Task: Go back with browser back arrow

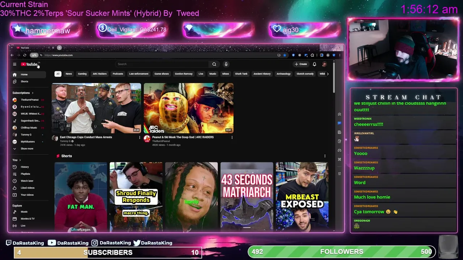Action: (x=12, y=55)
